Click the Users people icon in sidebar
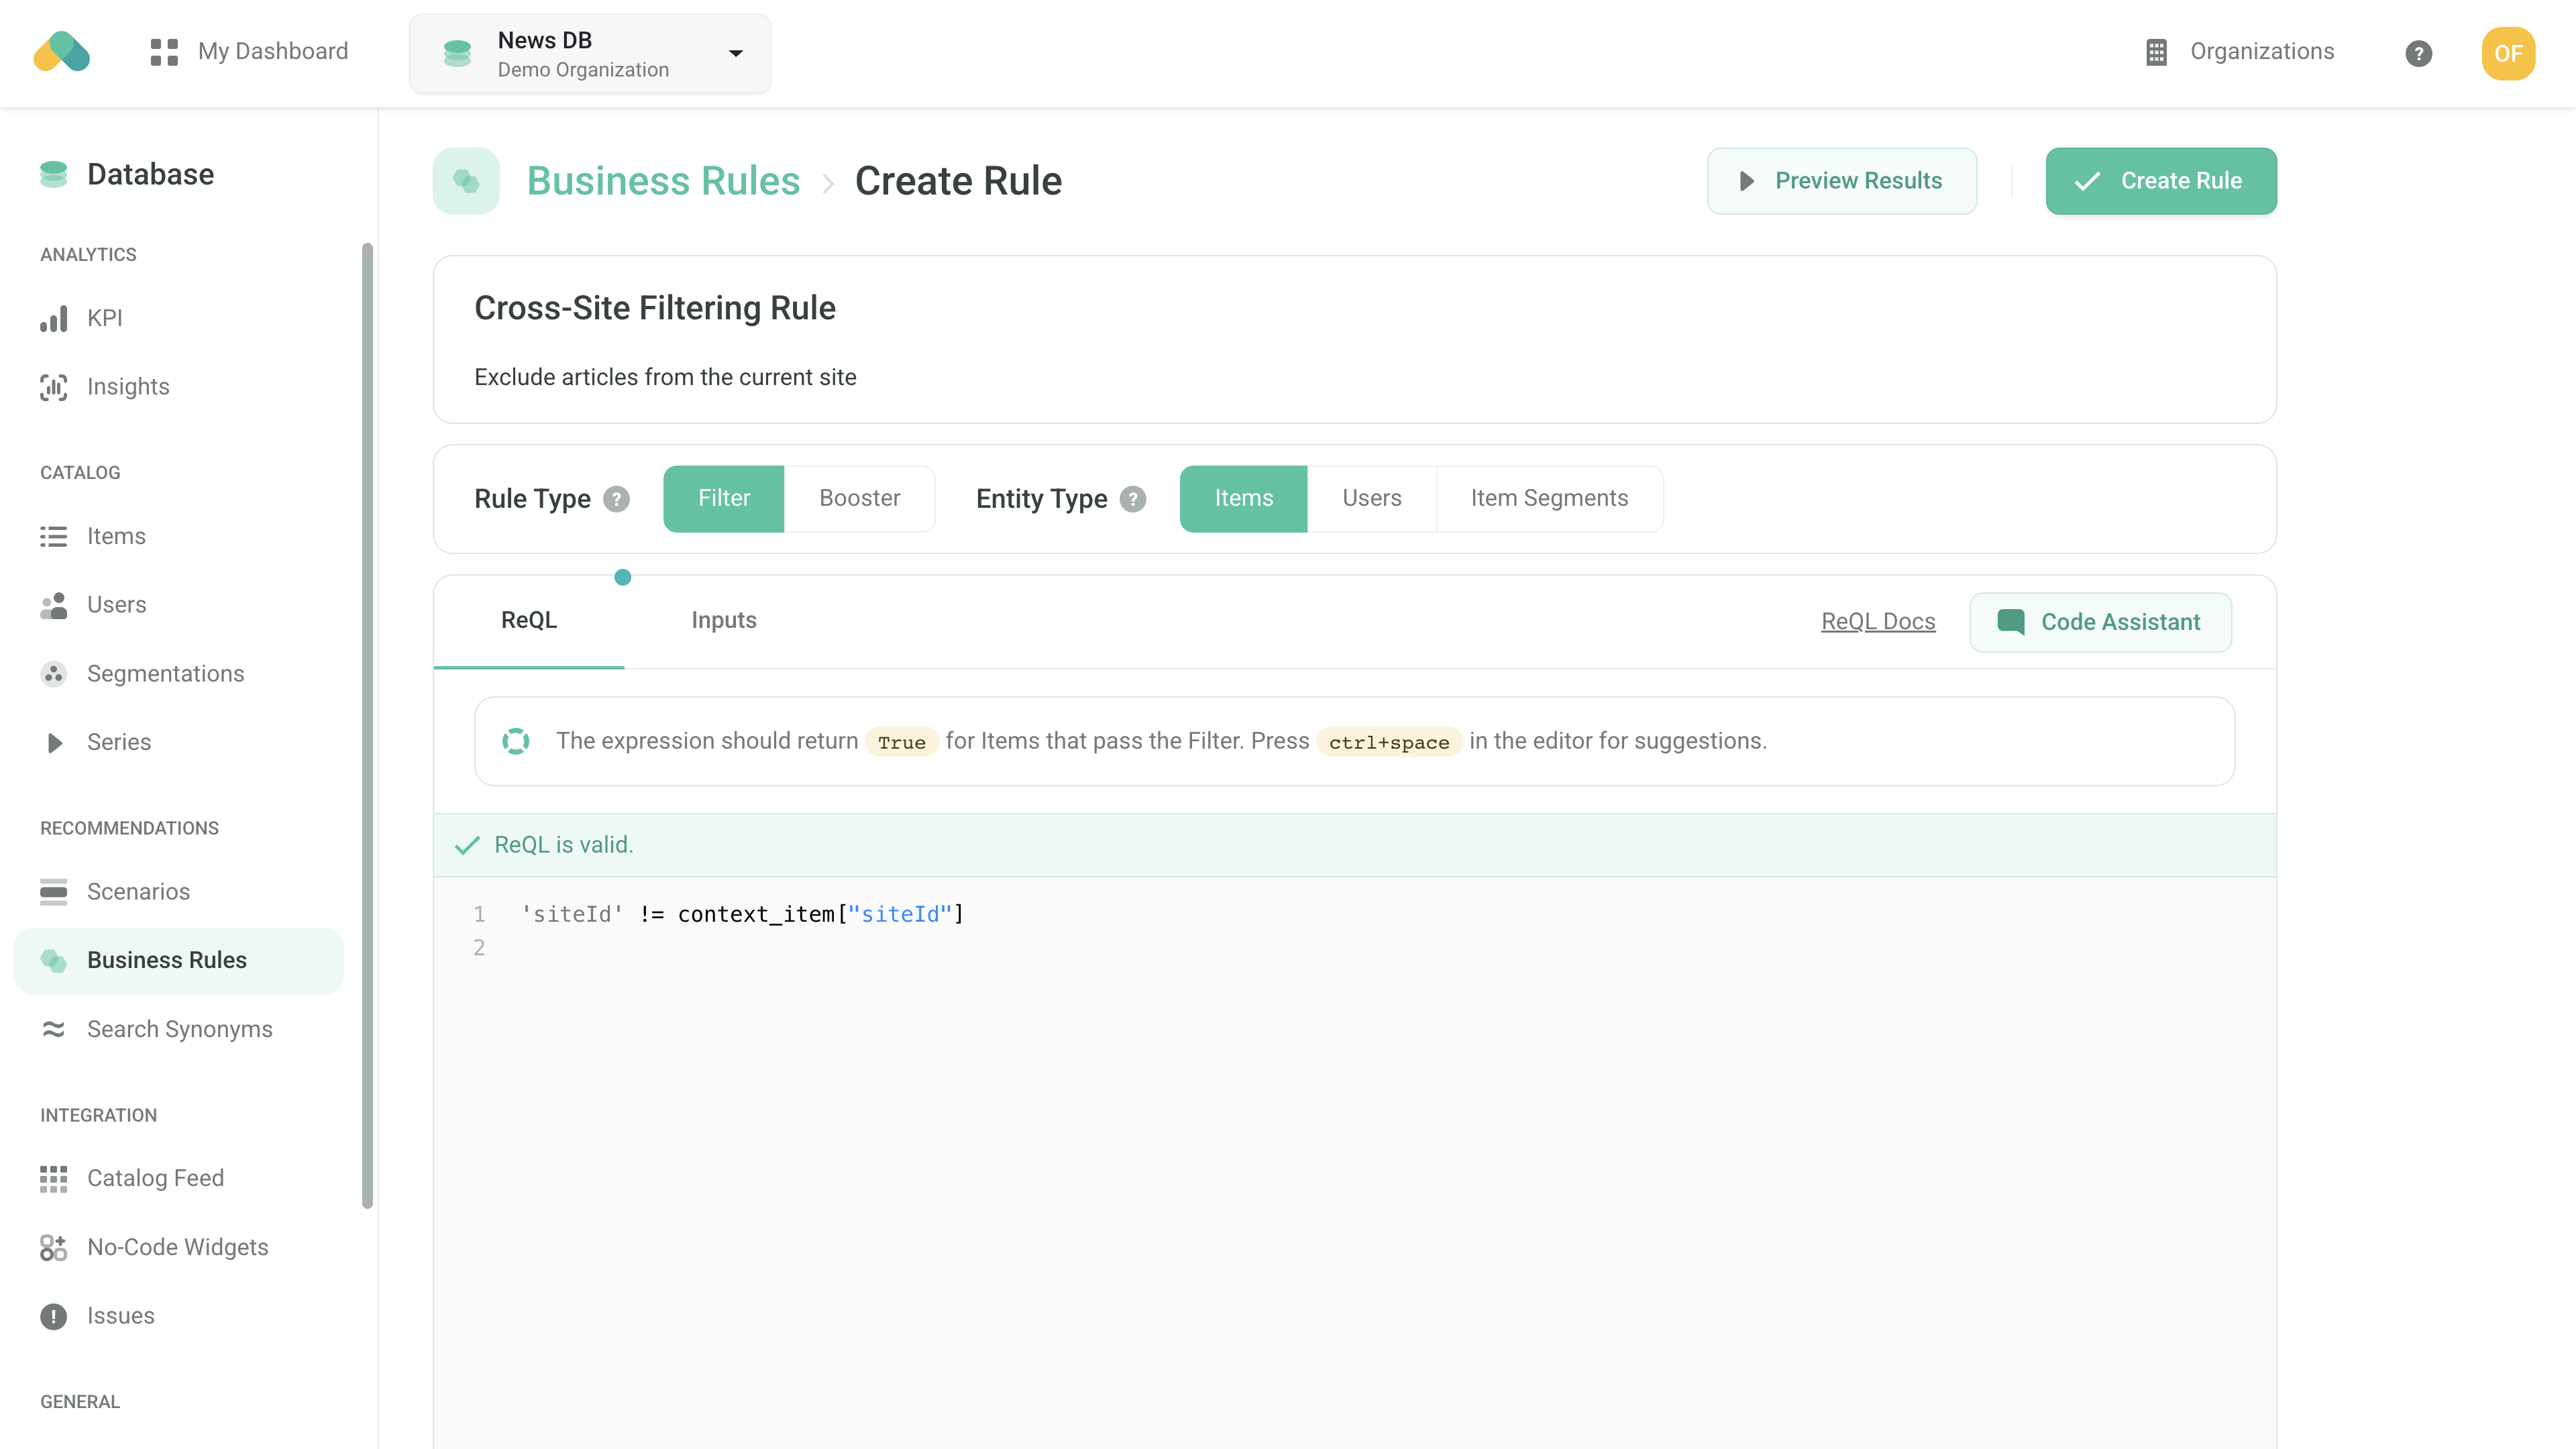2576x1449 pixels. [x=54, y=605]
